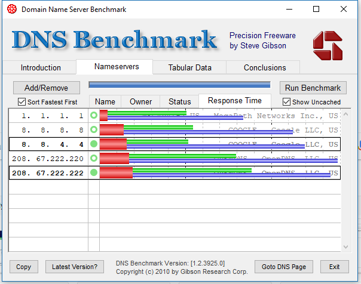Select the Owner sub-tab
This screenshot has width=361, height=284.
(140, 101)
